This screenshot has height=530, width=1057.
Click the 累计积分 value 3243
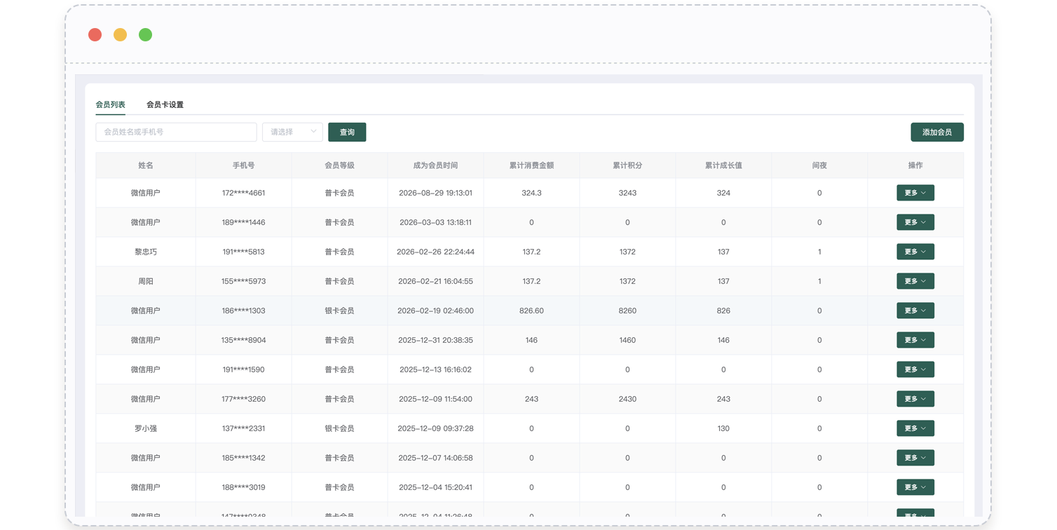[x=627, y=193]
